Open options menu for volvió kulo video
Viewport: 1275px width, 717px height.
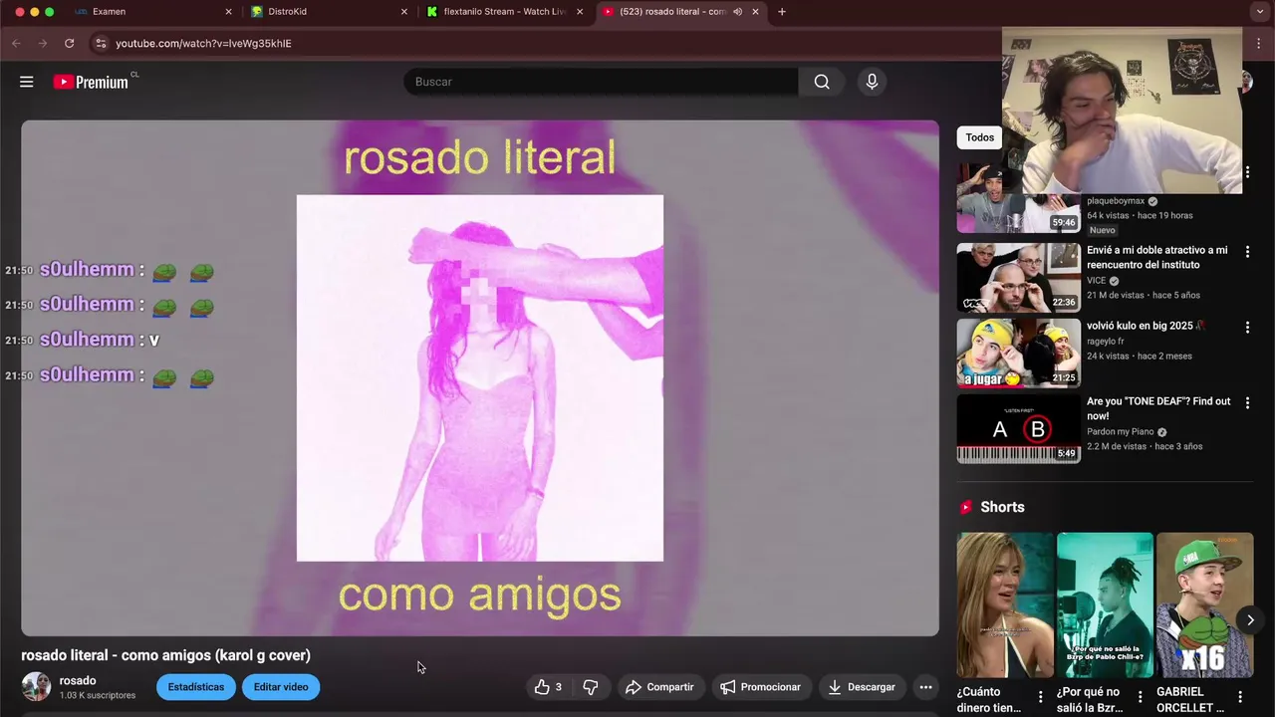tap(1247, 328)
